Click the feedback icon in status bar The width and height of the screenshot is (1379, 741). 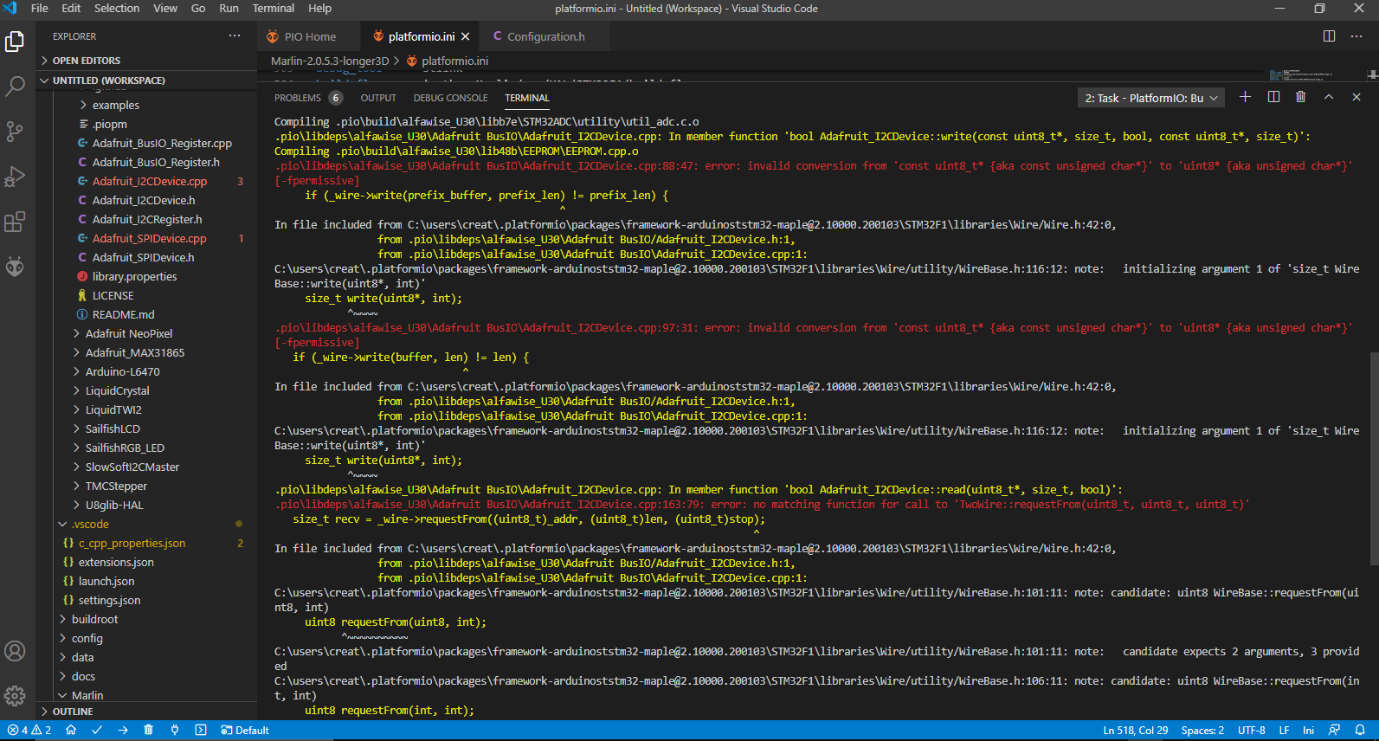pos(1334,730)
